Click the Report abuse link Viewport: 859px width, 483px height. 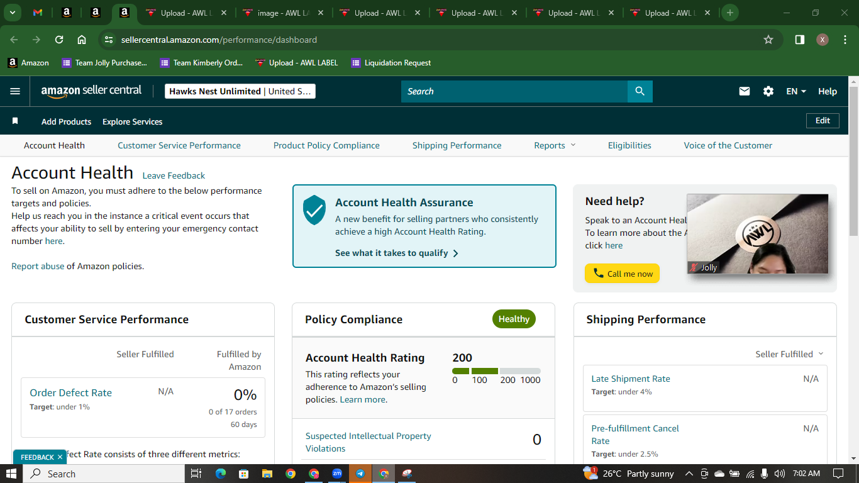click(38, 266)
